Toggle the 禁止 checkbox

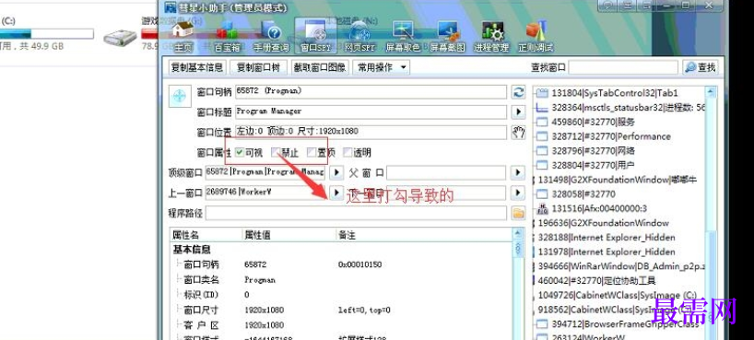point(276,152)
